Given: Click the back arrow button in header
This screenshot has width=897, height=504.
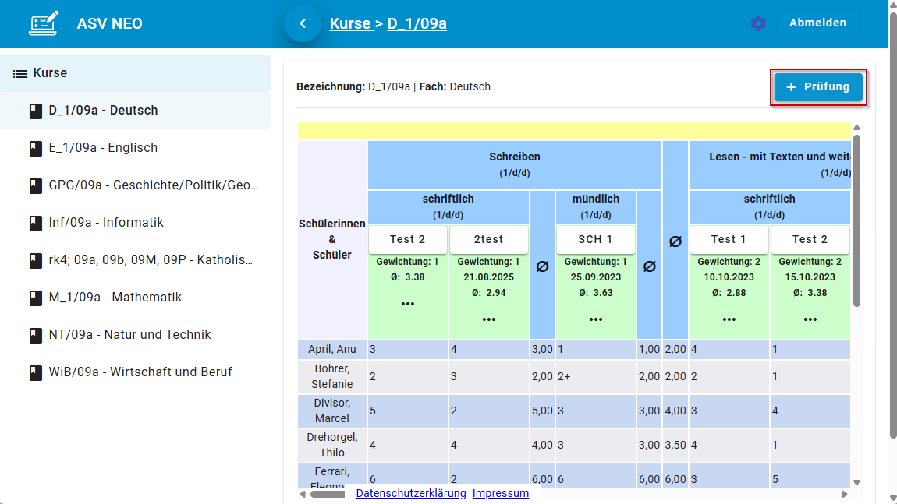Looking at the screenshot, I should (x=303, y=23).
